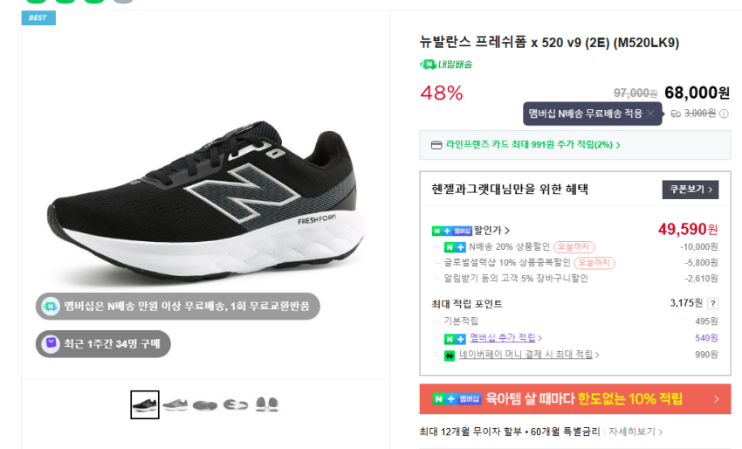Select the second side-view shoe thumbnail

click(175, 404)
